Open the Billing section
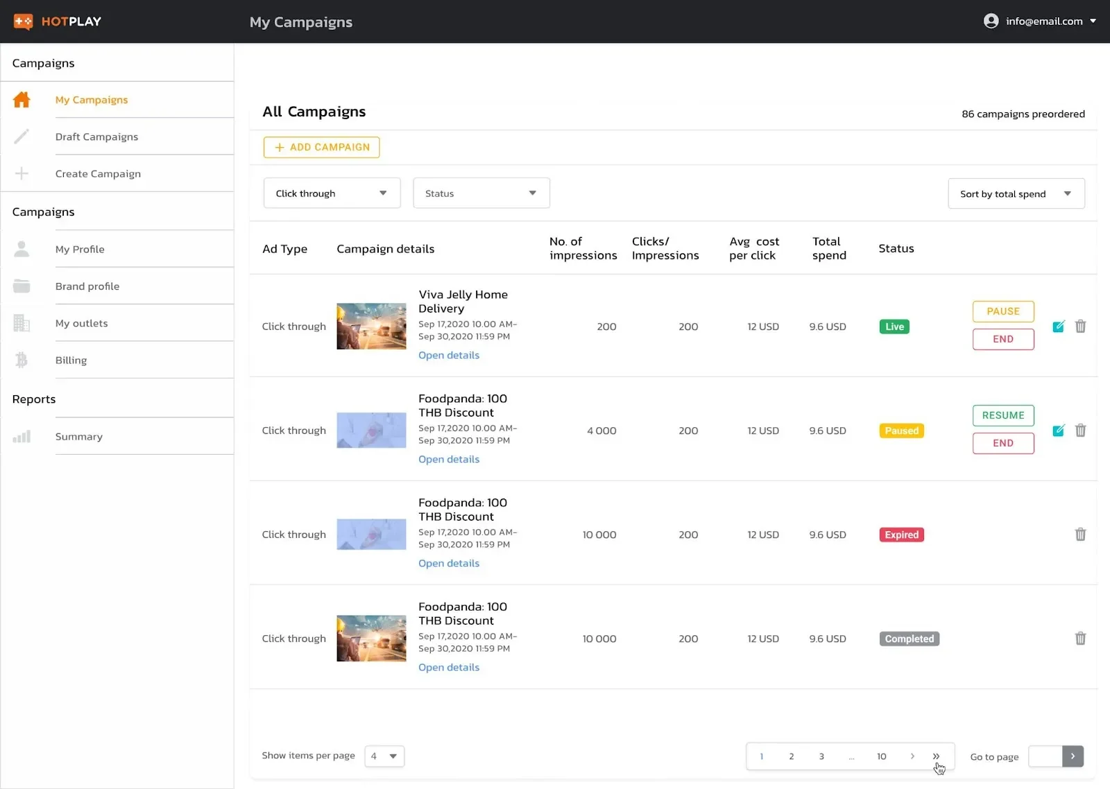The height and width of the screenshot is (789, 1110). point(71,360)
